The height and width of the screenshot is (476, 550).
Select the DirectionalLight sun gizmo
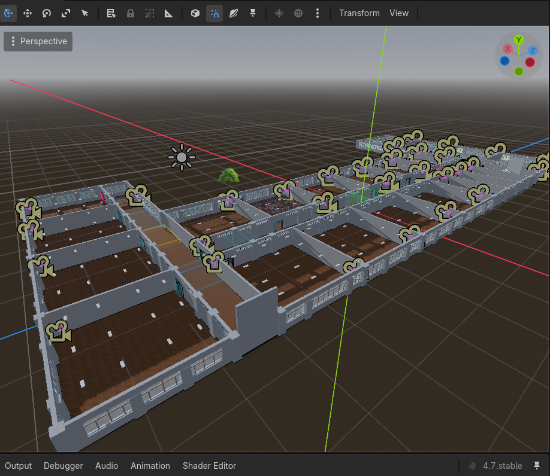182,157
